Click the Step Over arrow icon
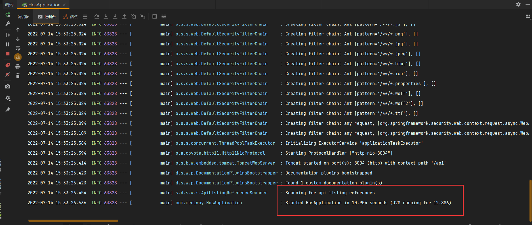532x225 pixels. [x=96, y=17]
